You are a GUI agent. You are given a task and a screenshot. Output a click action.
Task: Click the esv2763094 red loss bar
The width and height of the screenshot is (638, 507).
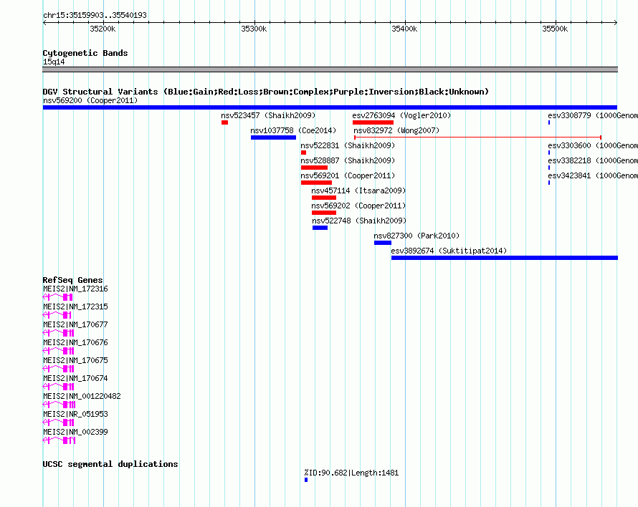(373, 122)
